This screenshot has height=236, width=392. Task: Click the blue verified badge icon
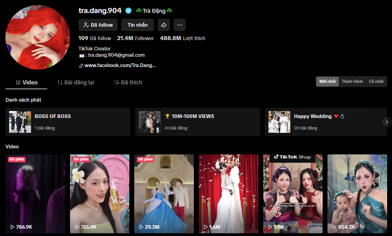pyautogui.click(x=128, y=11)
